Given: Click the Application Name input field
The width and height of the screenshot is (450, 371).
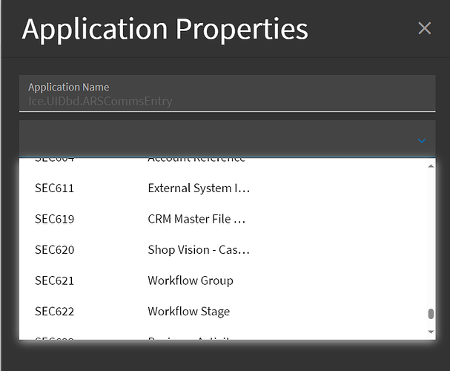Looking at the screenshot, I should [x=228, y=93].
